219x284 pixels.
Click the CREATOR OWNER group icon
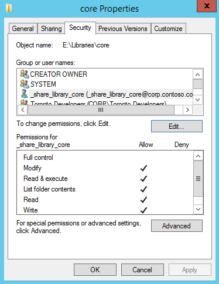pos(25,74)
